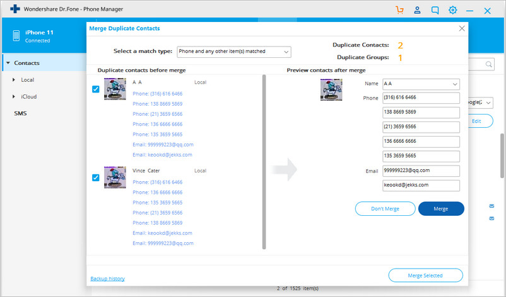
Task: Click the duplicate list vertical scrollbar
Action: click(x=264, y=162)
